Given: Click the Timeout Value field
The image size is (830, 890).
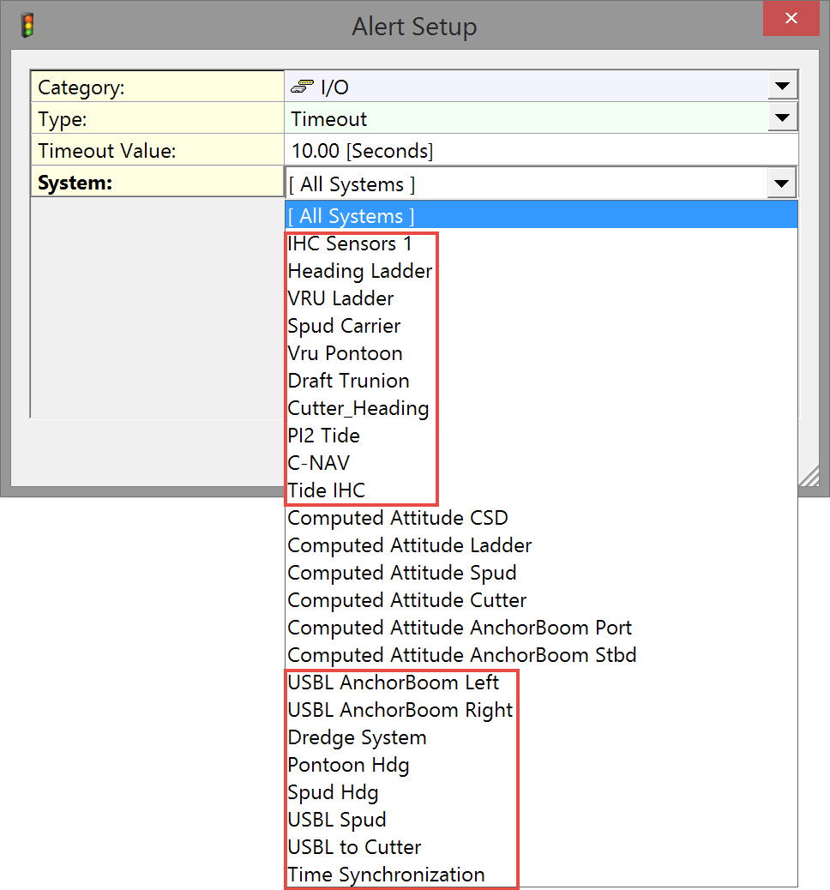Looking at the screenshot, I should point(540,152).
